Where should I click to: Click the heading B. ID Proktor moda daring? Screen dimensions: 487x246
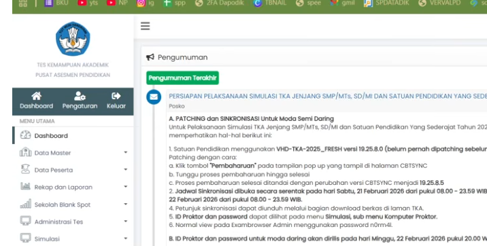pos(328,239)
